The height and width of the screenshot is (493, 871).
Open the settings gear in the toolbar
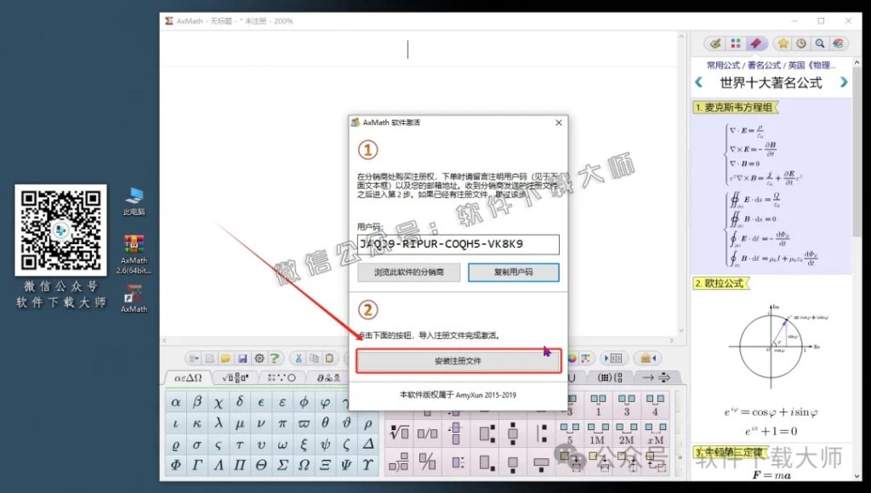pyautogui.click(x=261, y=359)
